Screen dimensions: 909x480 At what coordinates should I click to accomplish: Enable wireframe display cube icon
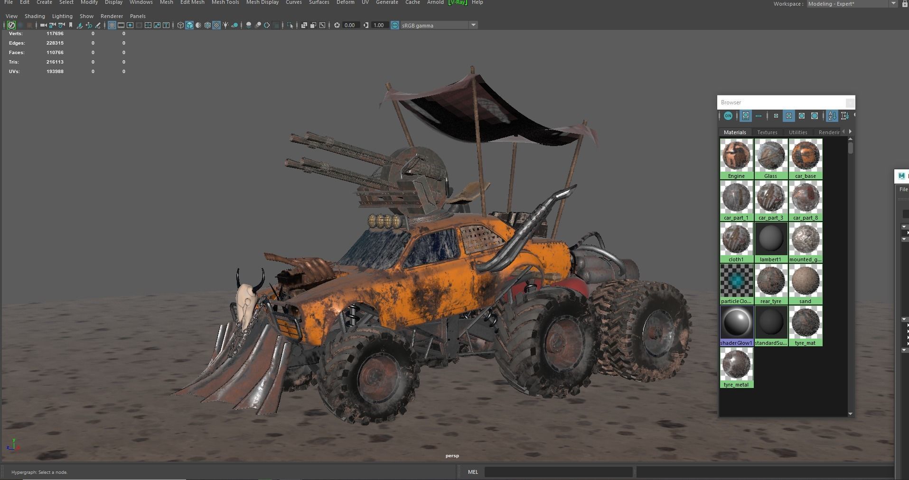point(180,25)
